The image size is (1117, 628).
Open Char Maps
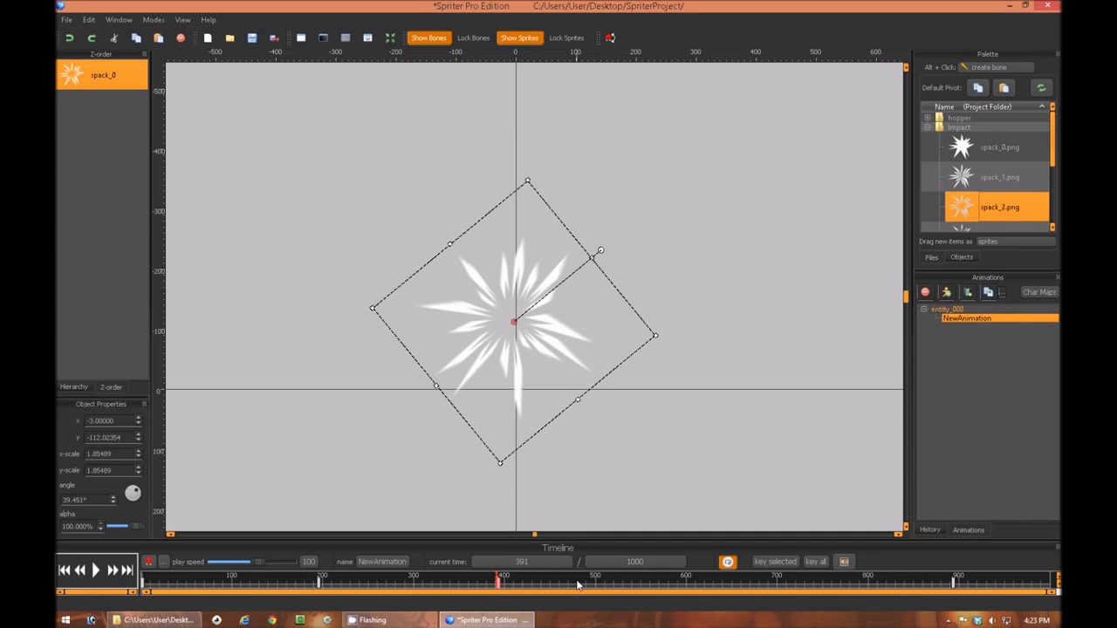[1039, 292]
